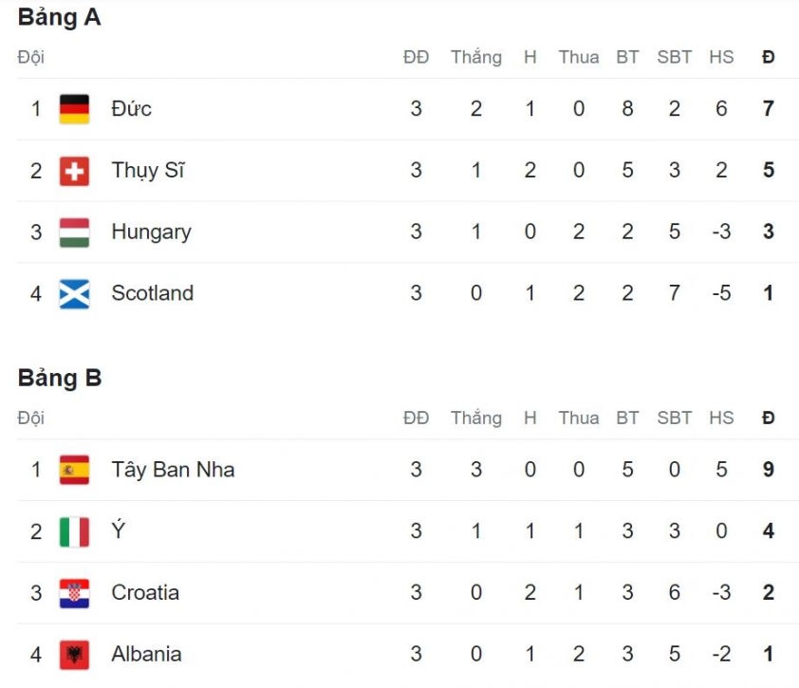Click the Bảng B heading
The height and width of the screenshot is (688, 799).
60,379
